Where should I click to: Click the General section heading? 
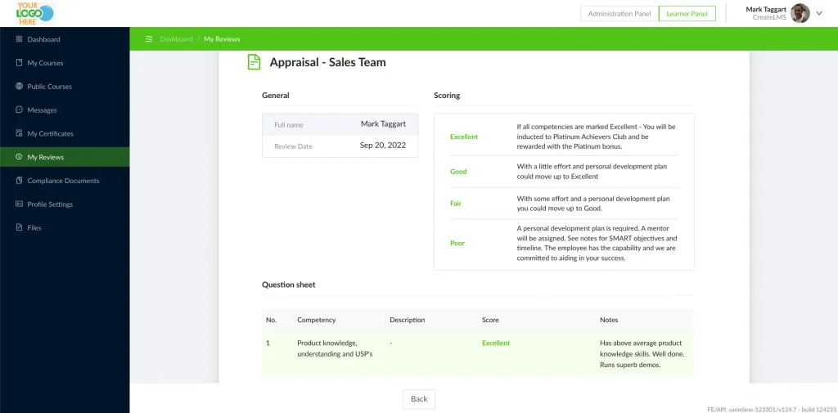pos(275,95)
